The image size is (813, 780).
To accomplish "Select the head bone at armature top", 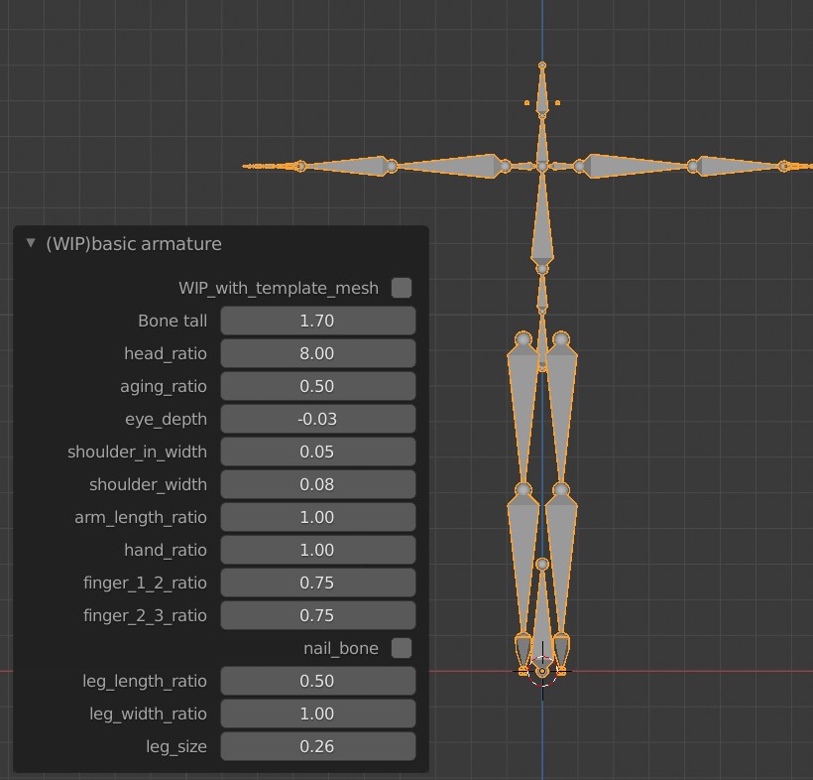I will (541, 89).
